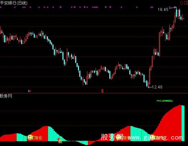
Task: Click the 股旁网 indicator label
Action: point(6,96)
